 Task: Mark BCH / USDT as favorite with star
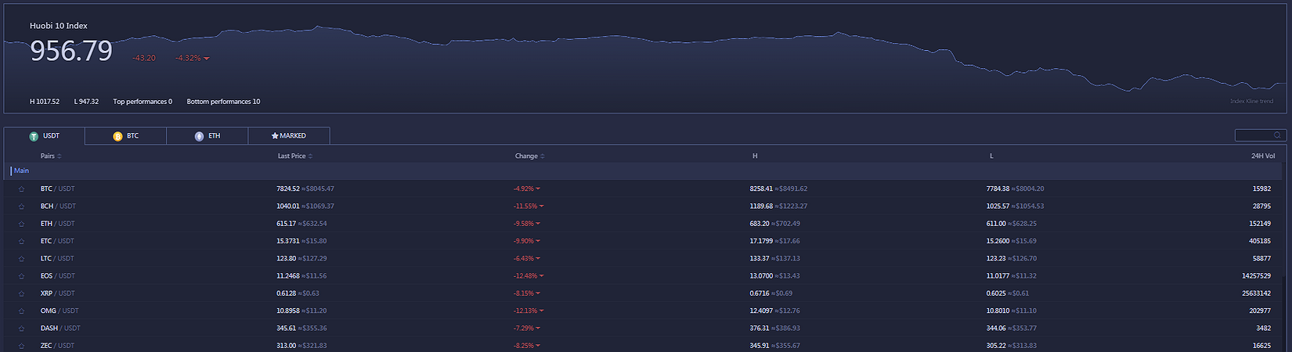(x=21, y=207)
